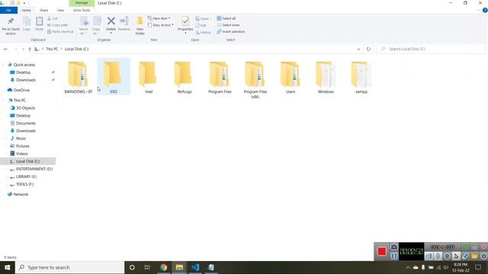Click the Copy button in Clipboard group
488x274 pixels.
coord(27,24)
